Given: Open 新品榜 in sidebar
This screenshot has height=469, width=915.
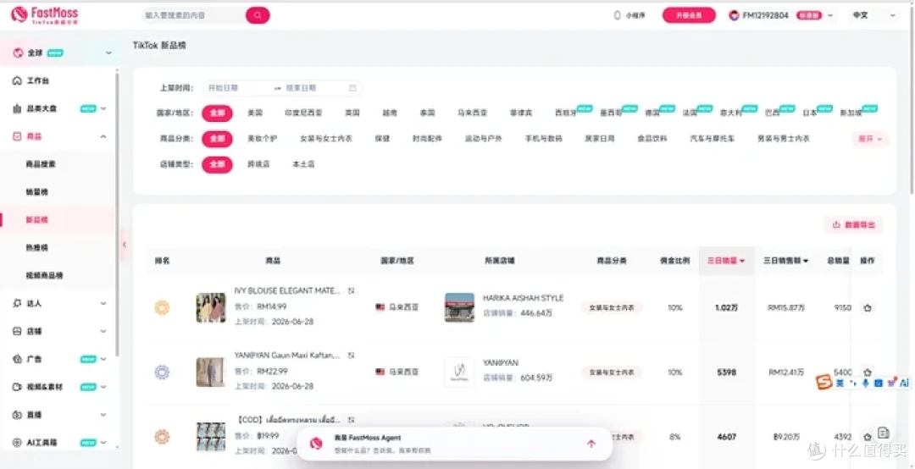Looking at the screenshot, I should tap(36, 220).
